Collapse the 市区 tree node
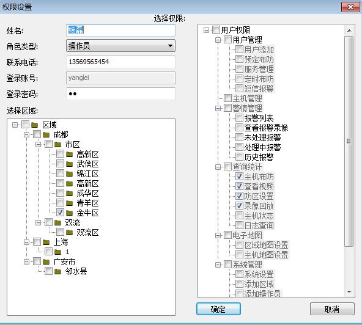The height and width of the screenshot is (325, 362). point(38,144)
